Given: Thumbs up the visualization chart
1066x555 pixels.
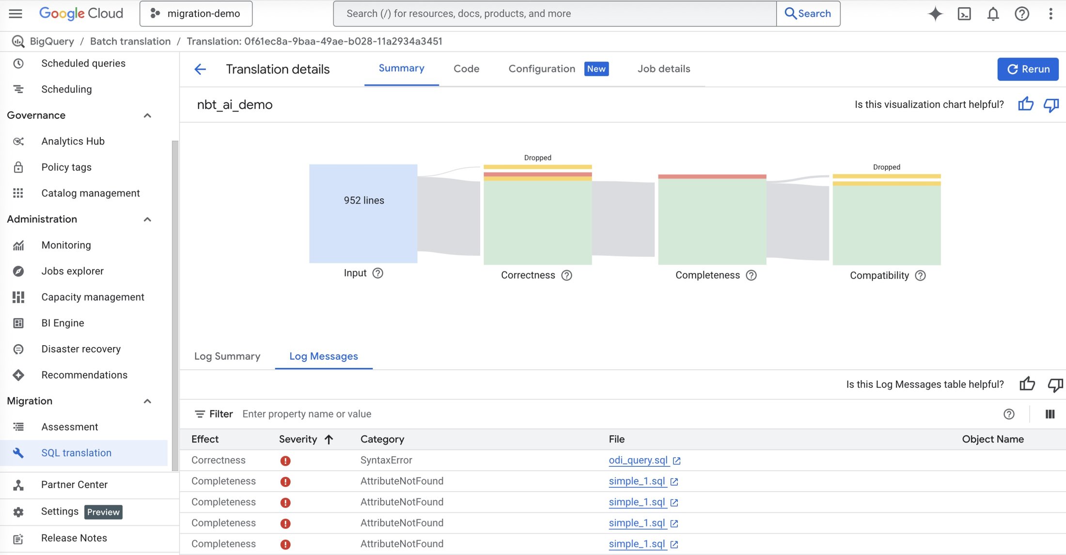Looking at the screenshot, I should (1026, 104).
